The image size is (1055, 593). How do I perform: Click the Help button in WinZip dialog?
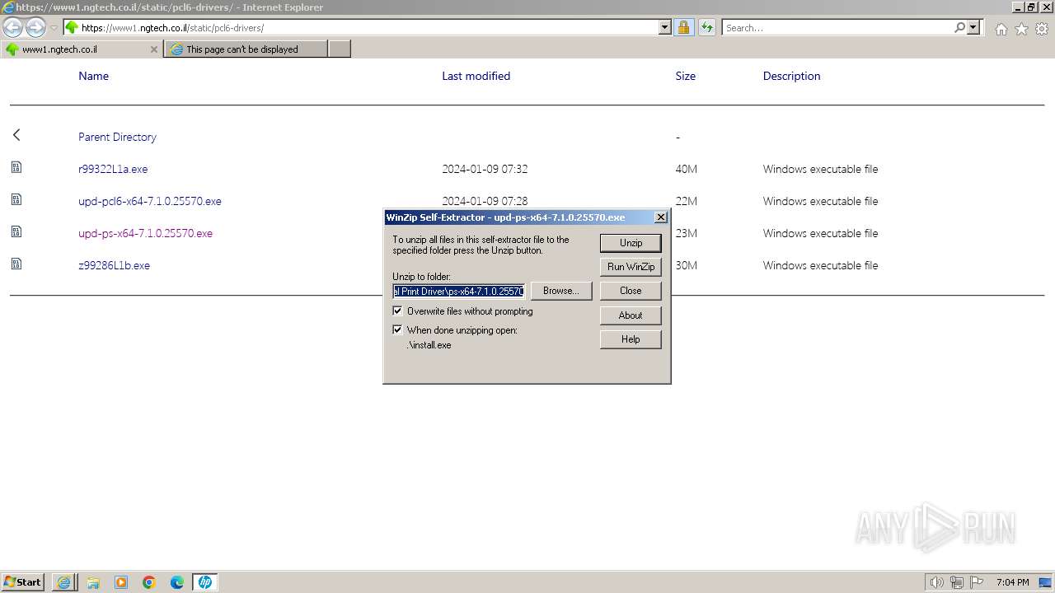tap(631, 339)
